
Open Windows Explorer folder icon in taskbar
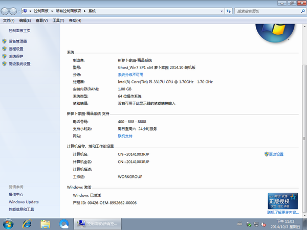pyautogui.click(x=46, y=223)
